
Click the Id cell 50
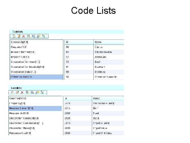point(79,47)
